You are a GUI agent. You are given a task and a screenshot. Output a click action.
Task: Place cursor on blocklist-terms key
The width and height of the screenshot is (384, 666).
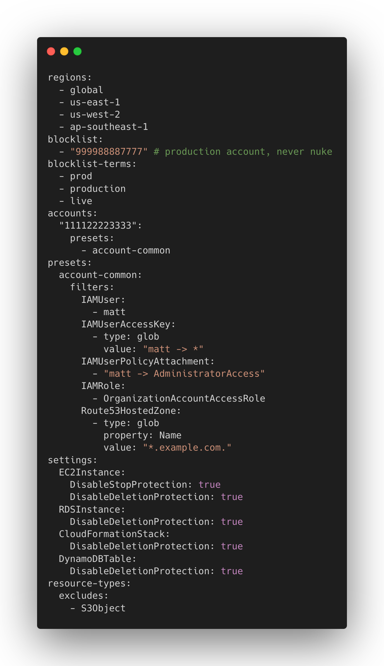[92, 164]
